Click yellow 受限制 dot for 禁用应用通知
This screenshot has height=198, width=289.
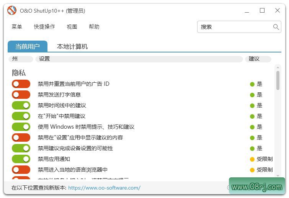(x=252, y=159)
